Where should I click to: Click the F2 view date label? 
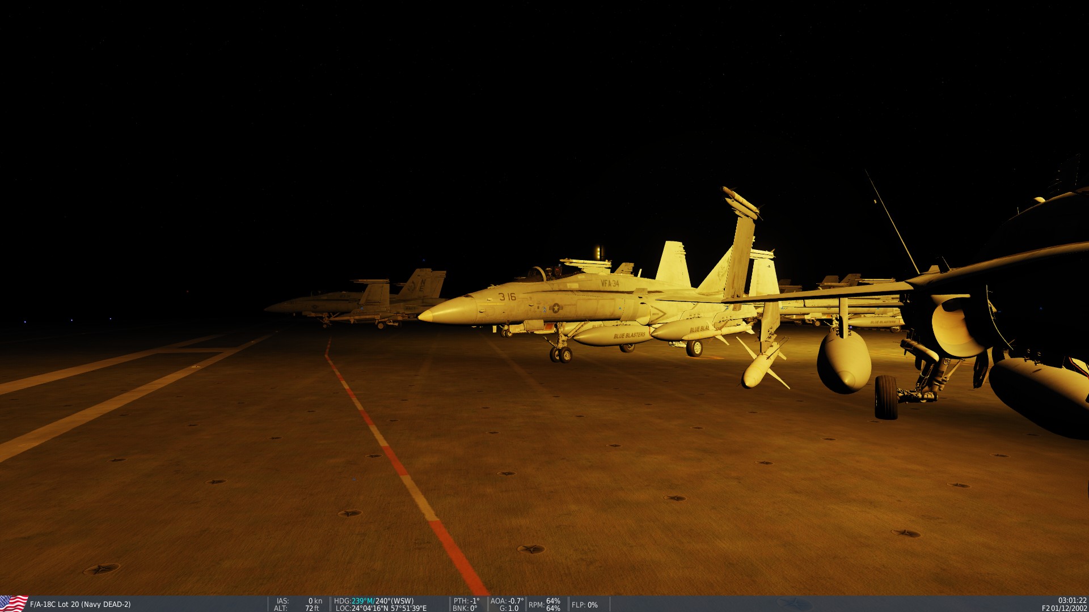coord(1064,608)
